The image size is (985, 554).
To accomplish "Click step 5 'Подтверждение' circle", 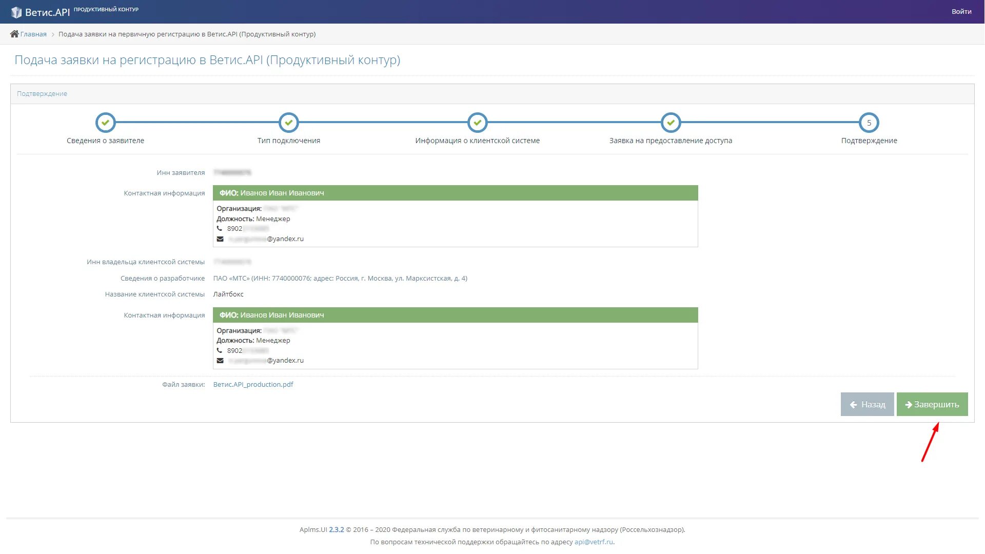I will (869, 123).
